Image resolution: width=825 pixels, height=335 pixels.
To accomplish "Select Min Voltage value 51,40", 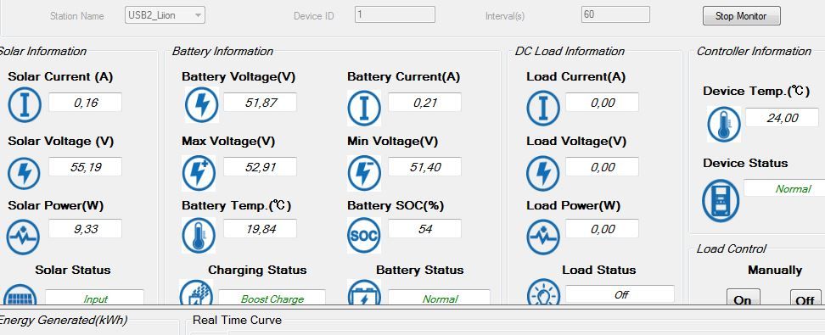I will point(424,167).
